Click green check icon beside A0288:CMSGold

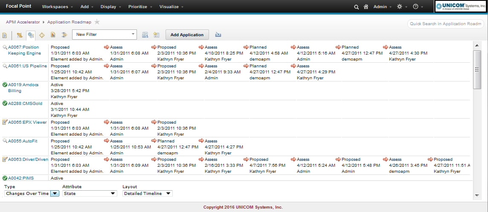point(5,103)
